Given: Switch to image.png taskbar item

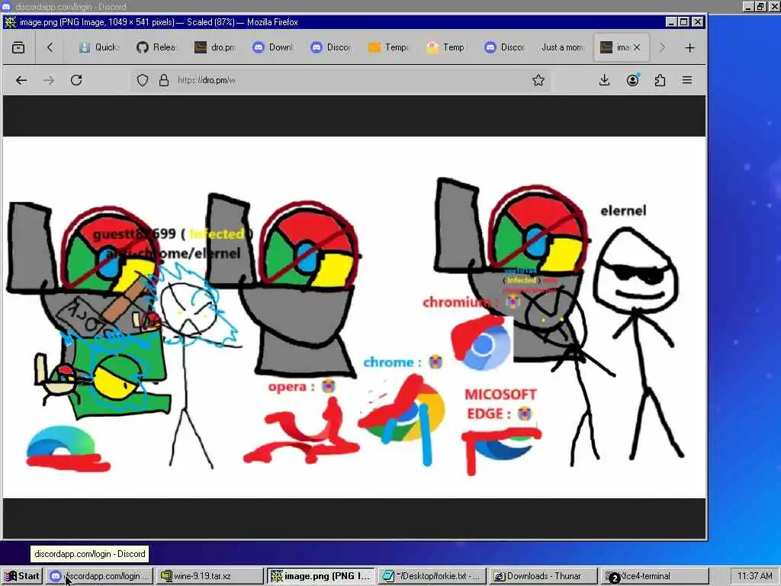Looking at the screenshot, I should pyautogui.click(x=320, y=576).
